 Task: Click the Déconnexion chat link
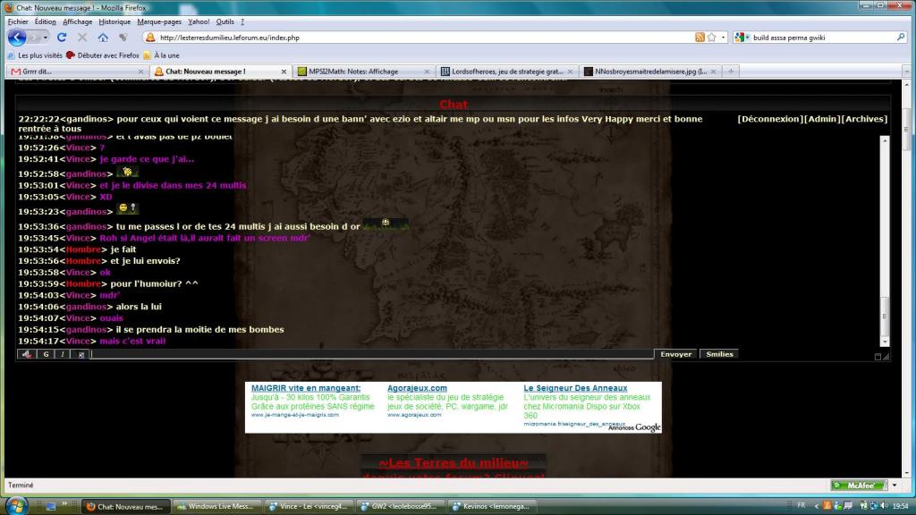point(770,119)
